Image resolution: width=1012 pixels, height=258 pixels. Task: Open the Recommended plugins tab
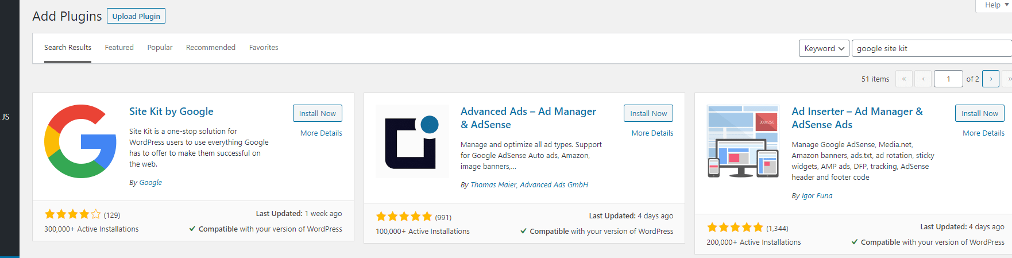tap(211, 48)
